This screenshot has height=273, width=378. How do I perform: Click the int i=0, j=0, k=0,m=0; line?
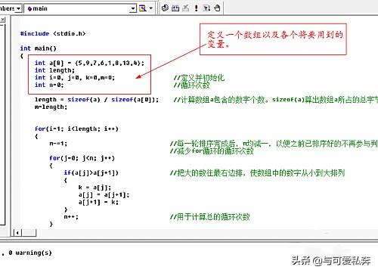75,77
